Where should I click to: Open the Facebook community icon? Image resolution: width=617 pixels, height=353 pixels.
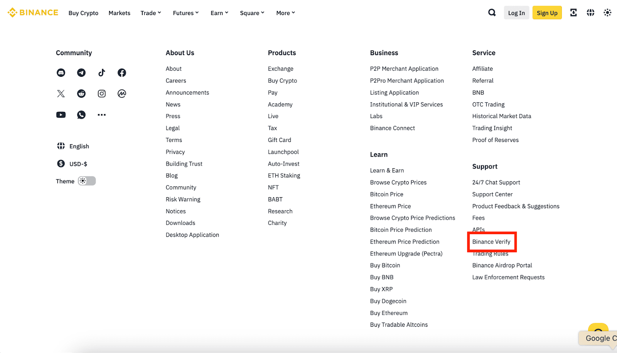click(122, 73)
